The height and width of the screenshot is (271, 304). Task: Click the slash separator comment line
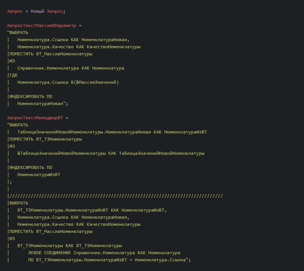116,196
